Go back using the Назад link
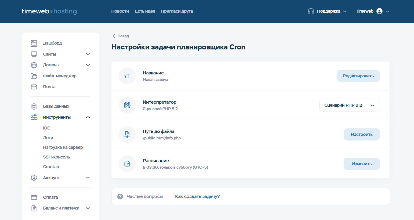 pos(121,36)
